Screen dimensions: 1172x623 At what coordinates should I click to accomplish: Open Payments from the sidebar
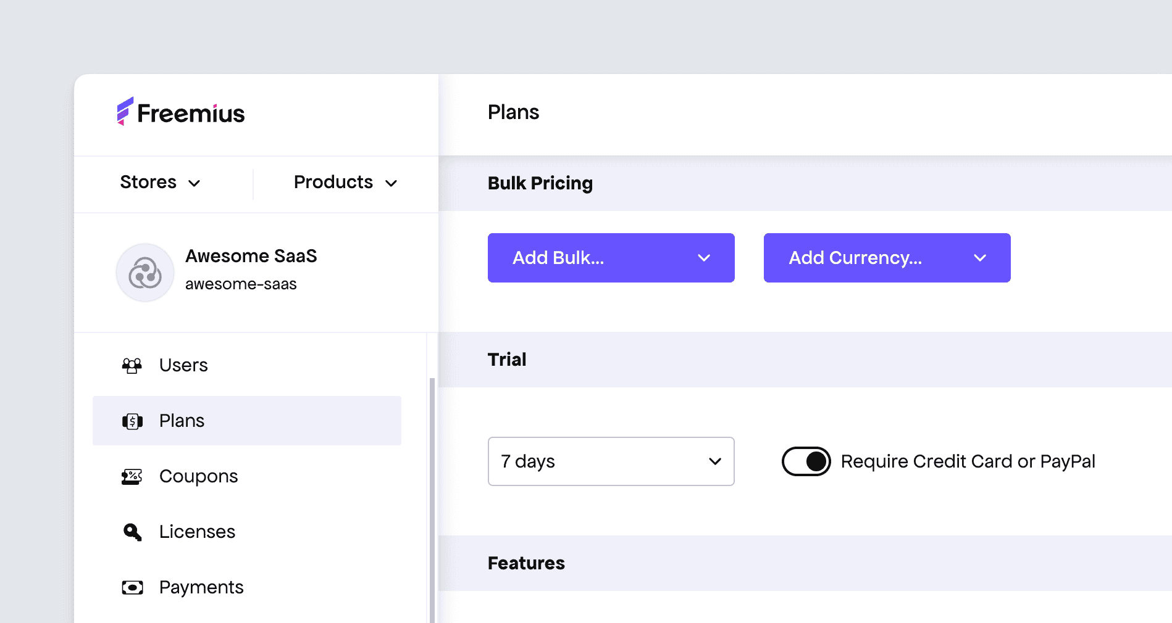(247, 587)
